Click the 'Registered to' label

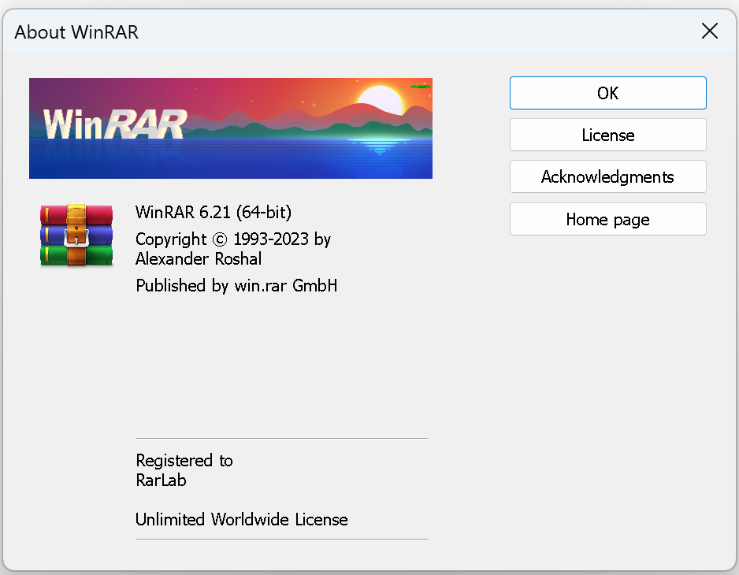pyautogui.click(x=184, y=461)
